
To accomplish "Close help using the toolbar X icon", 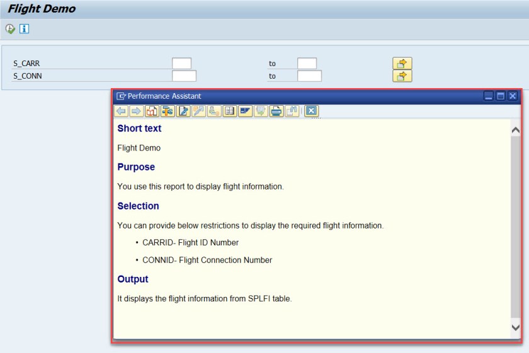I will coord(311,111).
